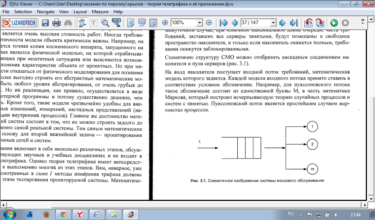
Task: Open the Navigate menu
Action: [45, 12]
